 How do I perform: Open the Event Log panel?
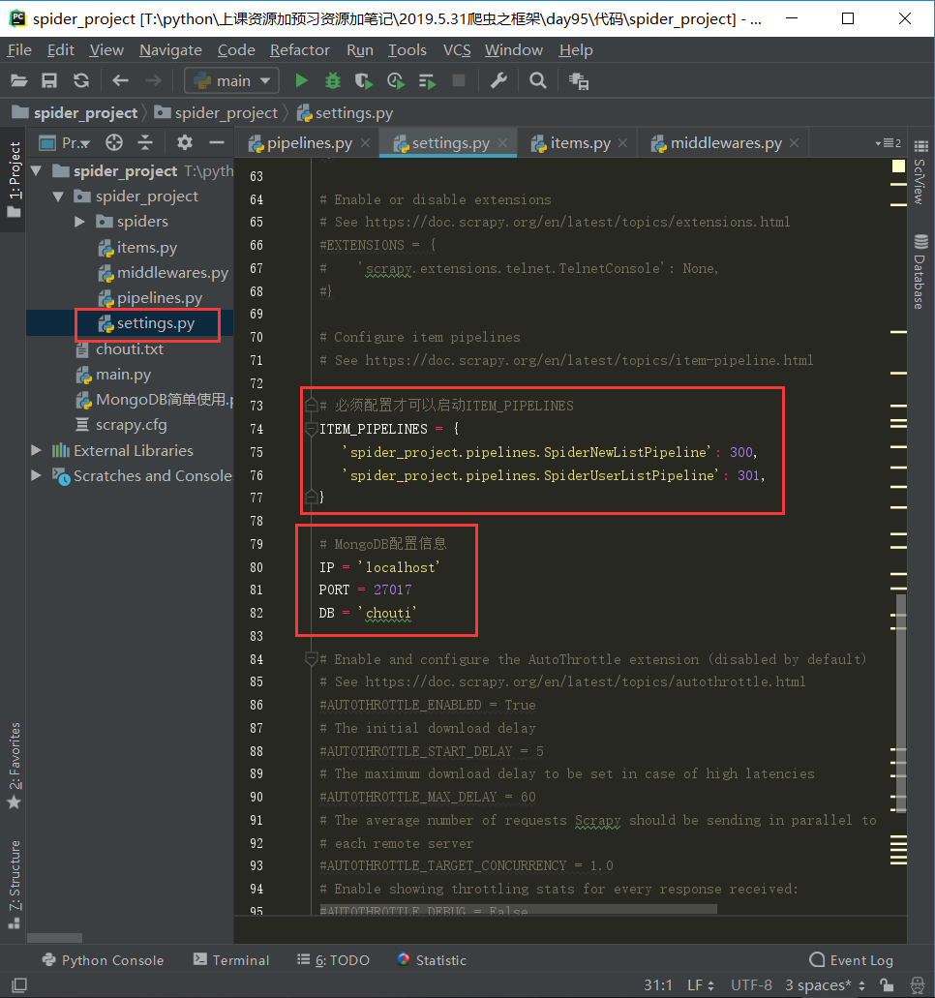point(851,960)
